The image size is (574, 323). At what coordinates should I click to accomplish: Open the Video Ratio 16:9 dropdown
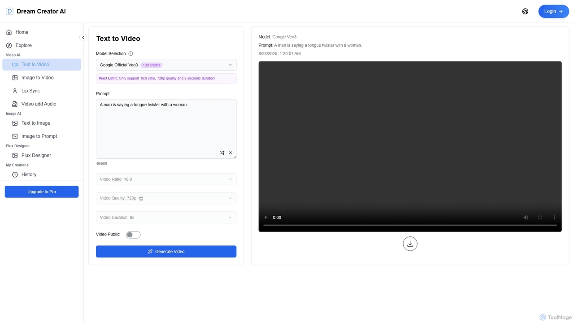(x=166, y=179)
